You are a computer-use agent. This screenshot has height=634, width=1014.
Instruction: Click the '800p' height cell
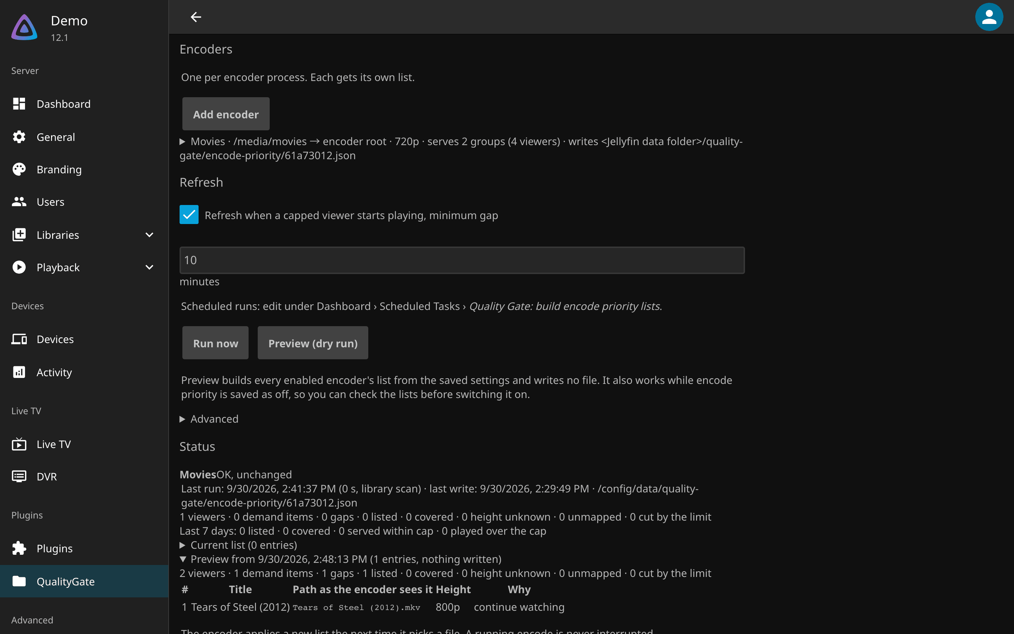(x=447, y=607)
